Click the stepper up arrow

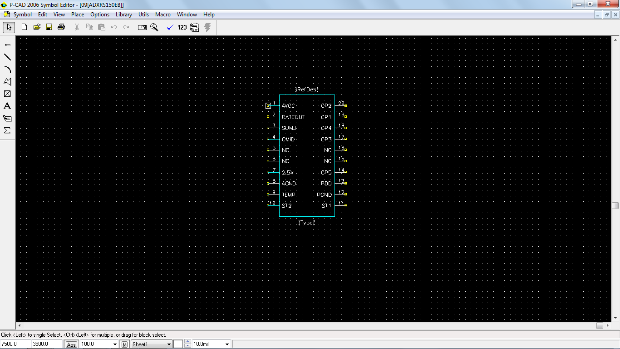tap(187, 342)
